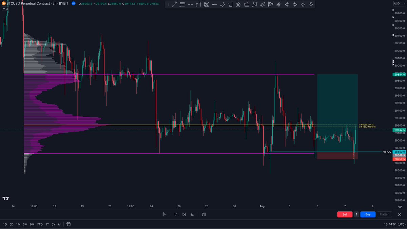Click the 0.66(29214.0) fib label
The height and width of the screenshot is (229, 407).
click(367, 125)
